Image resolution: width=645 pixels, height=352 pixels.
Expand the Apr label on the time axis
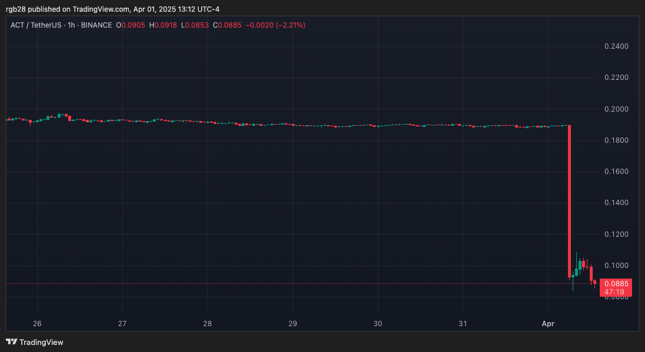tap(548, 323)
